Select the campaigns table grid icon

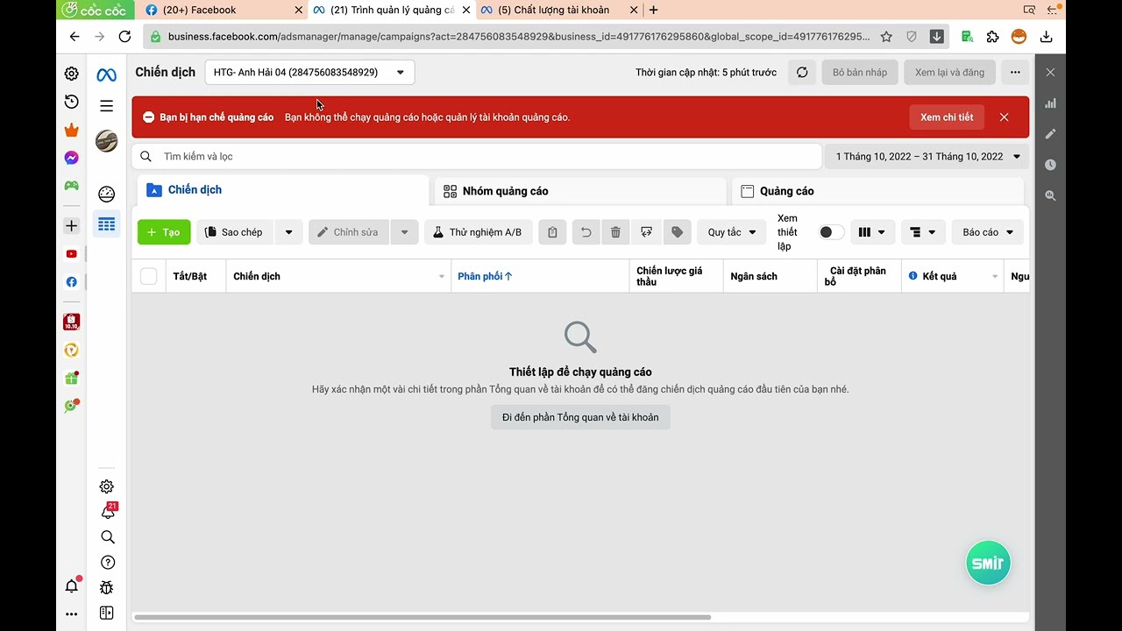pos(107,224)
